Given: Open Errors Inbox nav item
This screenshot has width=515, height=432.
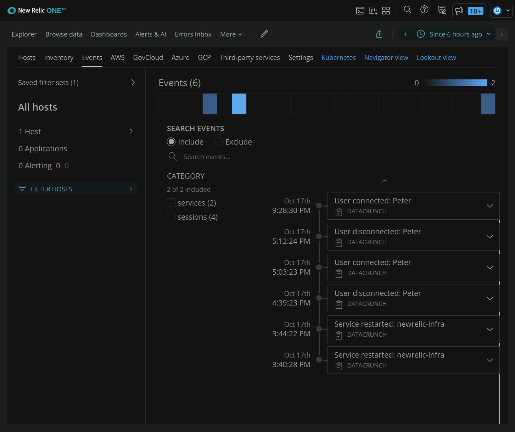Looking at the screenshot, I should coord(193,34).
